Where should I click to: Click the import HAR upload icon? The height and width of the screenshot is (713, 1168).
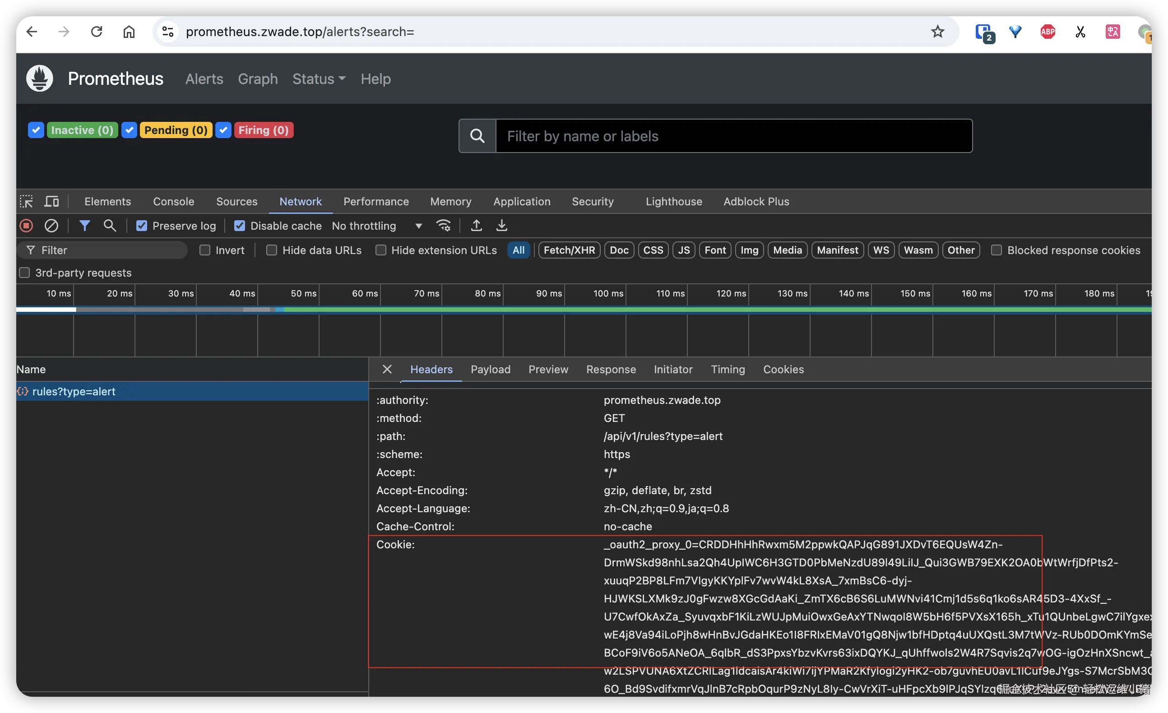coord(477,226)
